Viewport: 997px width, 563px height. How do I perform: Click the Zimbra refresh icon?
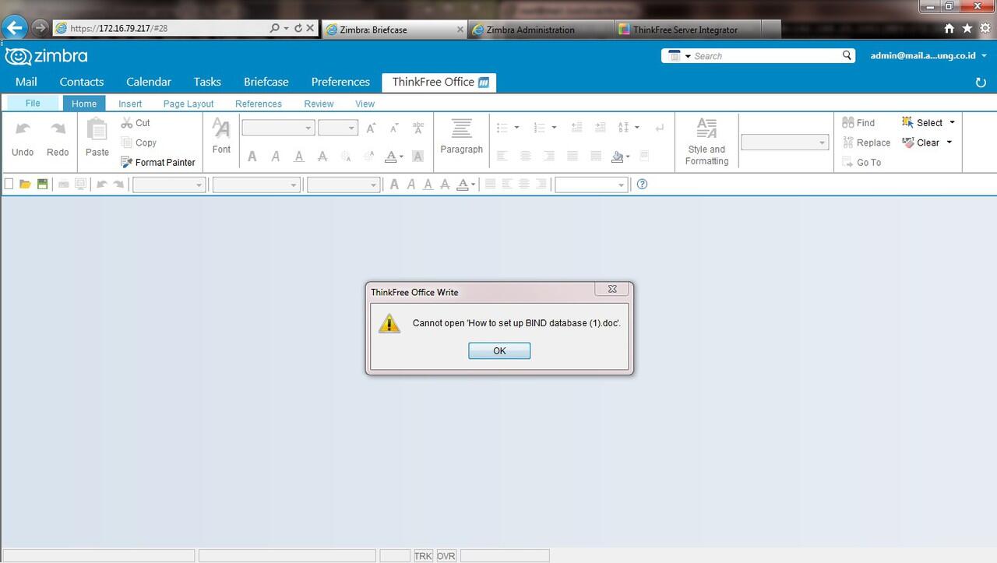(981, 83)
